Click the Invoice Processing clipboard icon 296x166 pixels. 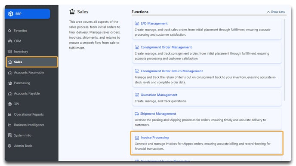tap(137, 138)
